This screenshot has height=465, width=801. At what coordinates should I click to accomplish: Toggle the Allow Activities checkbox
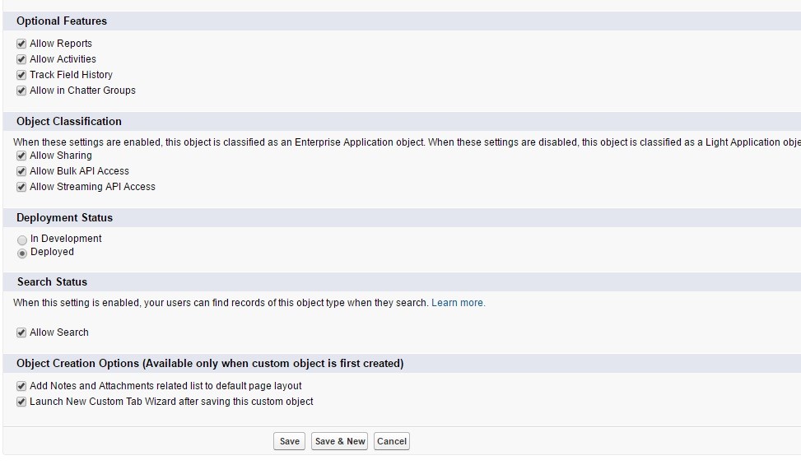pos(21,59)
